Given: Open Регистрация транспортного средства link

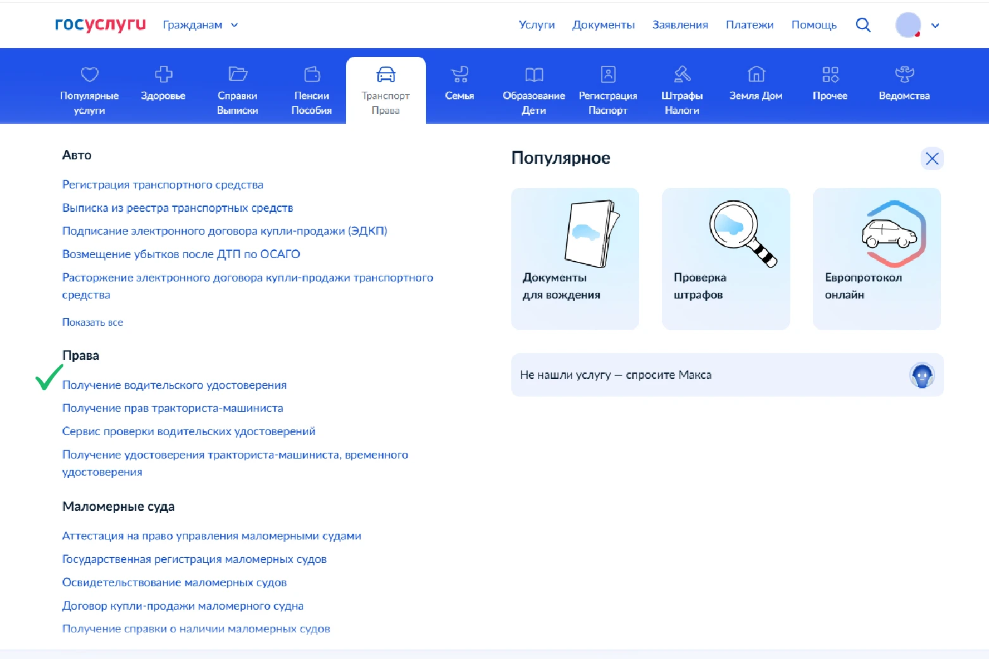Looking at the screenshot, I should 163,185.
